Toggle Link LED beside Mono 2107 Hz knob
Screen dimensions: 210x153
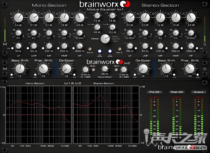(x=43, y=48)
